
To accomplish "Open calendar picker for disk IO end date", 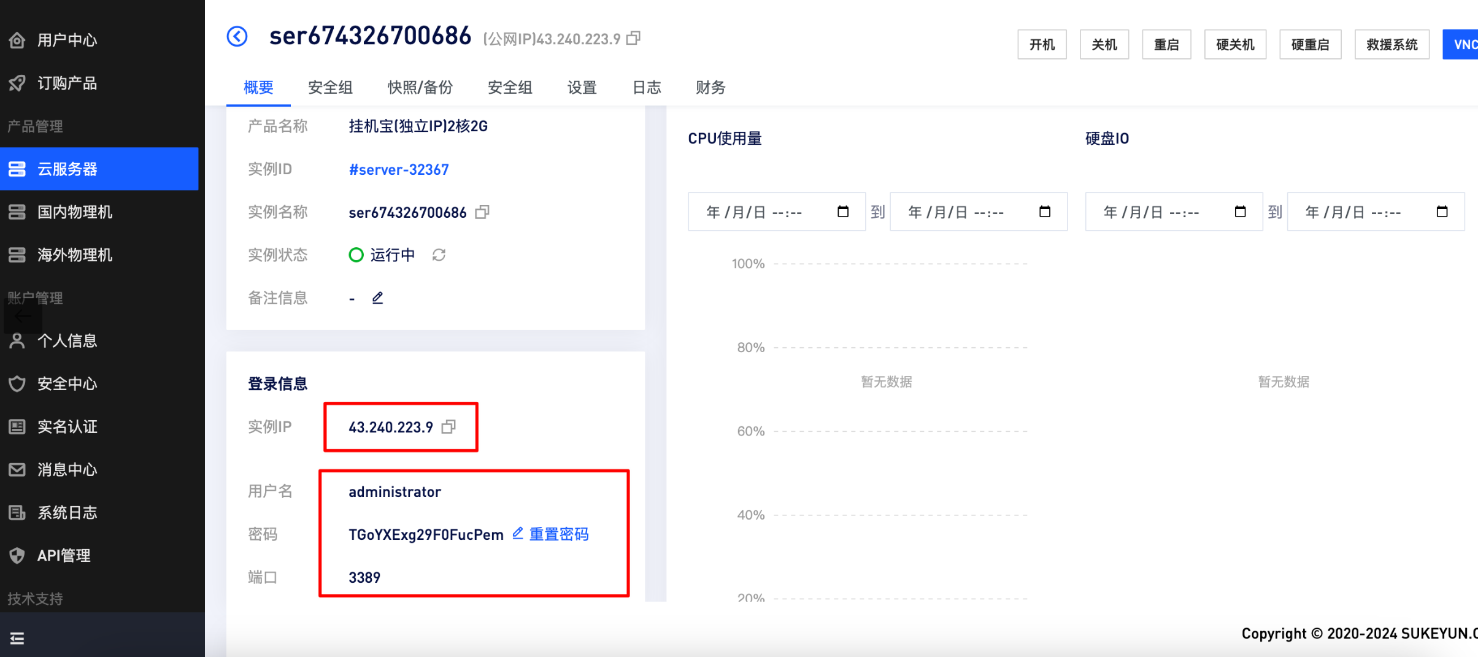I will point(1442,212).
